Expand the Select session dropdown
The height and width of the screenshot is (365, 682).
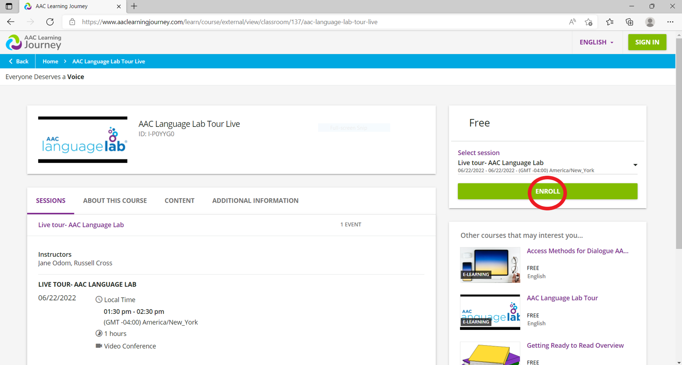tap(547, 166)
